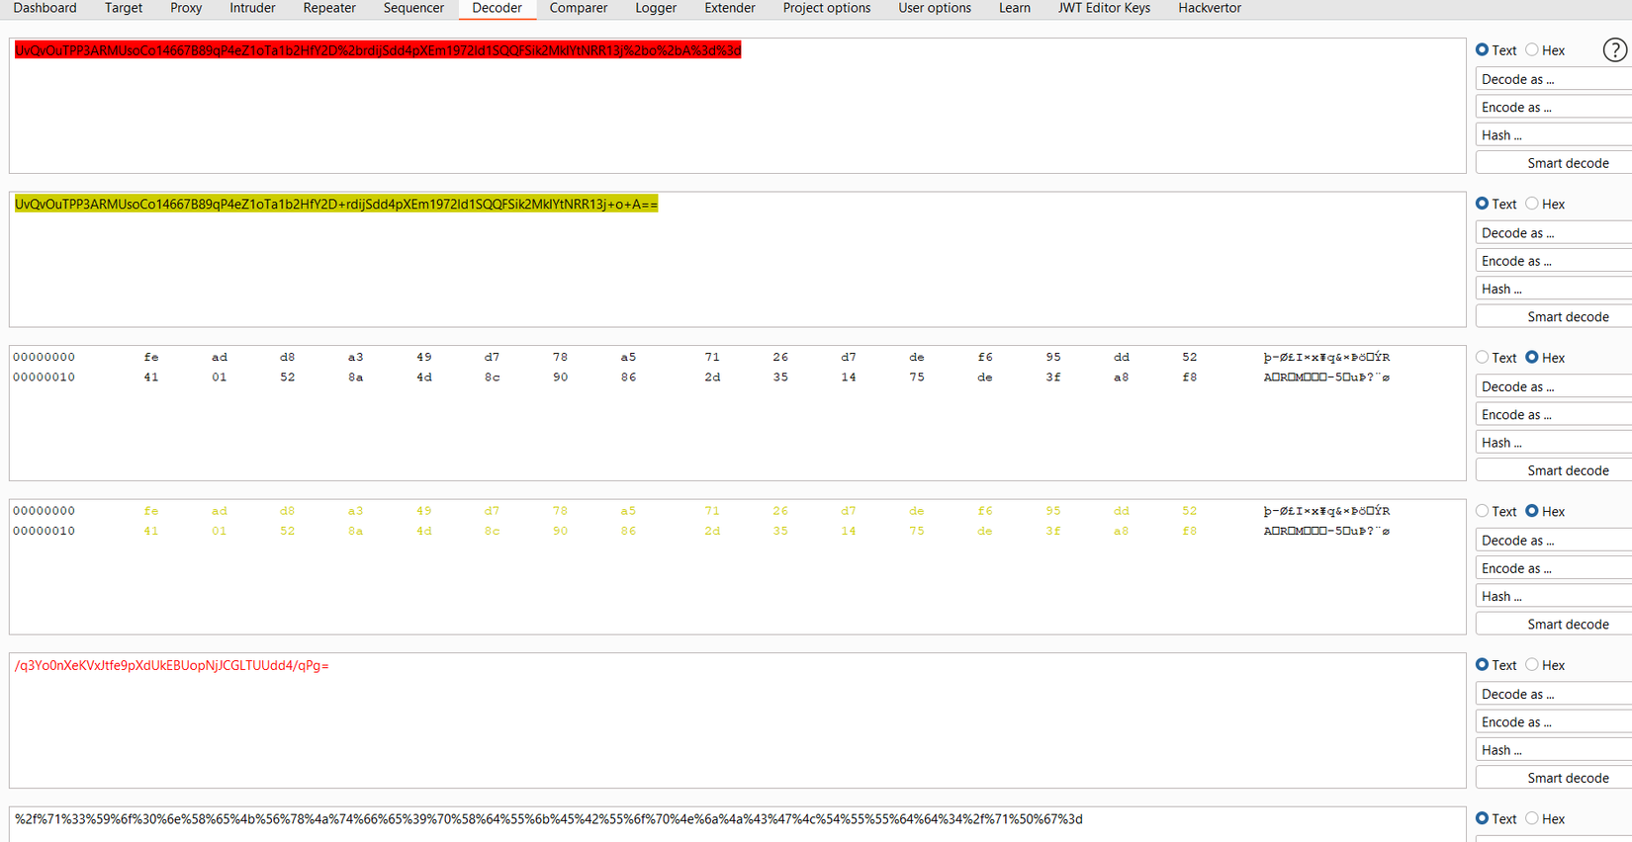
Task: Switch to the Learn tab
Action: (x=1015, y=8)
